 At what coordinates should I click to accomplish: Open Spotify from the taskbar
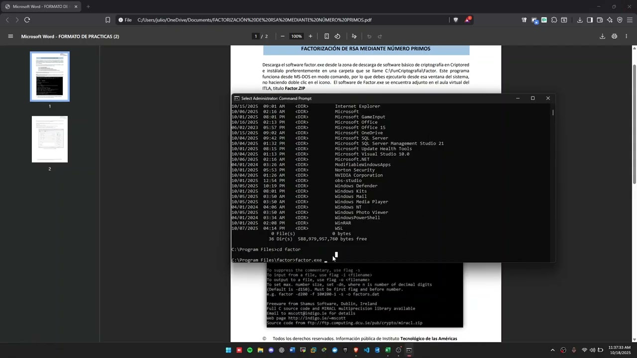[x=250, y=350]
